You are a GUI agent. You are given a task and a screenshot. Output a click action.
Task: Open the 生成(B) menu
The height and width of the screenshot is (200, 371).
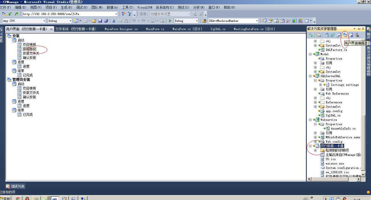coord(66,7)
